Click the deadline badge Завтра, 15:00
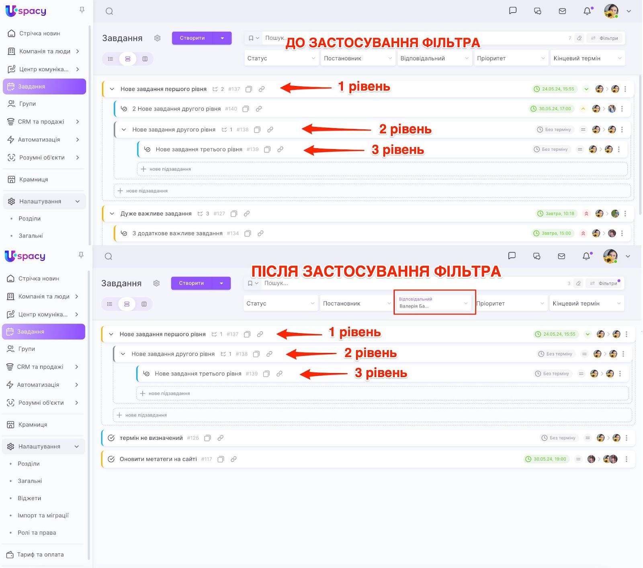The width and height of the screenshot is (643, 568). [x=553, y=234]
